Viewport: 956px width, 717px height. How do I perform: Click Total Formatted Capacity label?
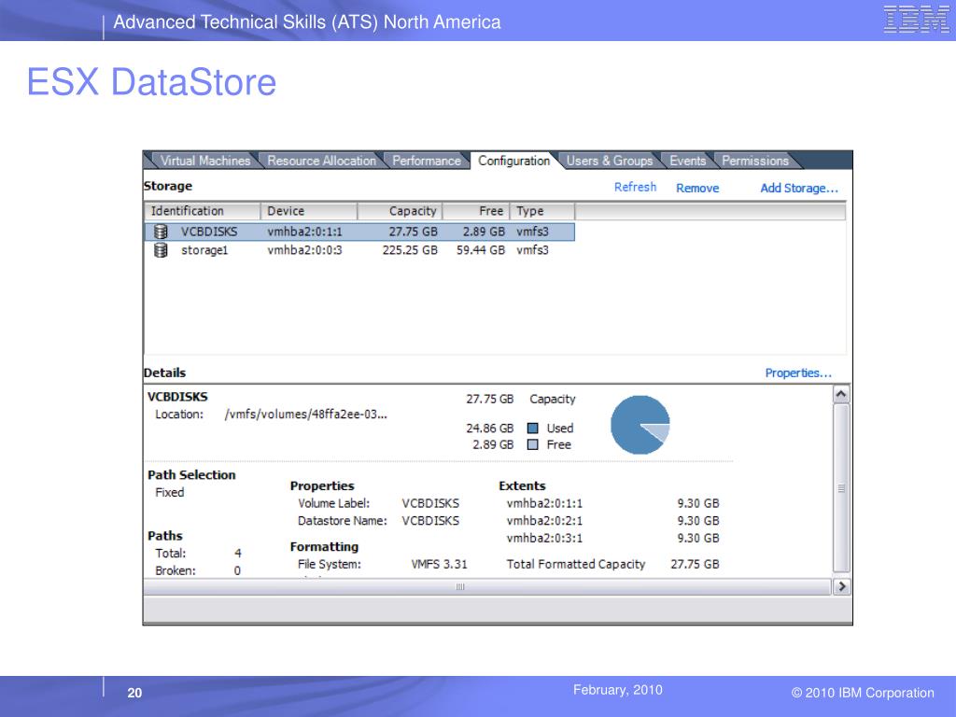[575, 565]
